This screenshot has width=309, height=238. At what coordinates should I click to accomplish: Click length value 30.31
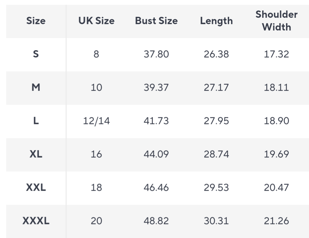point(216,221)
